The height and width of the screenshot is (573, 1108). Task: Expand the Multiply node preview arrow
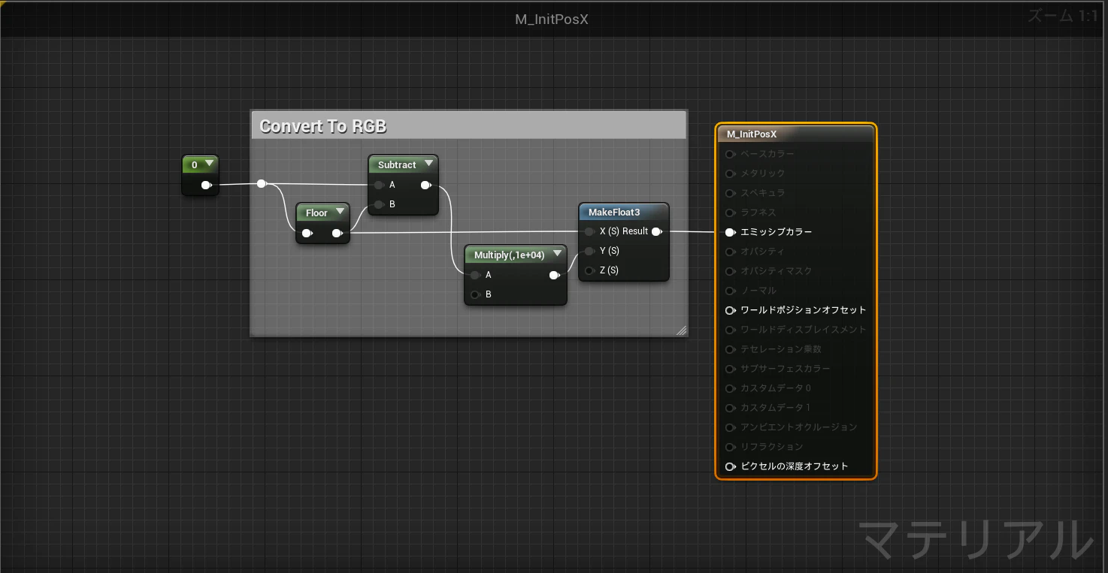[557, 254]
